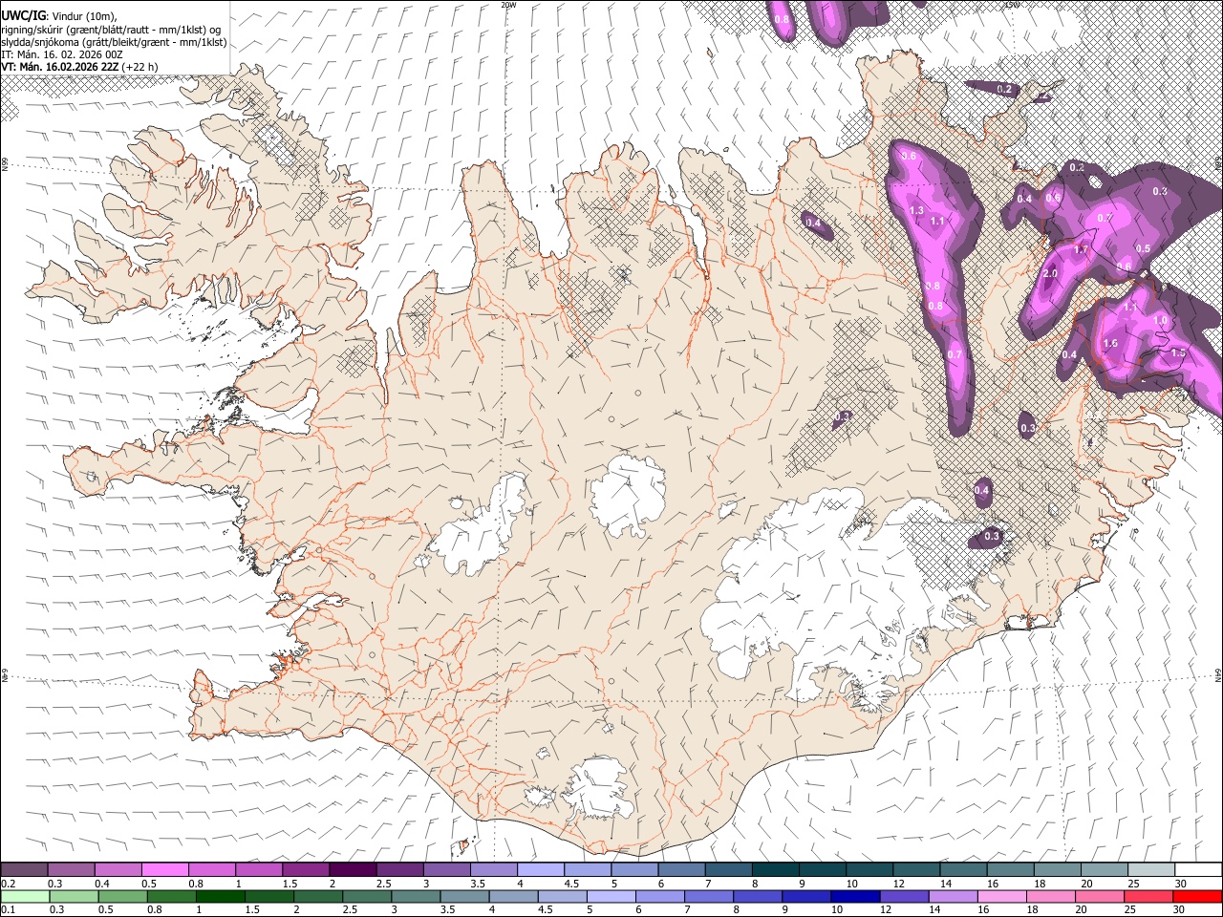Screen dimensions: 1223x917
Task: Click the '1.6' precipitation value label
Action: click(x=1110, y=344)
